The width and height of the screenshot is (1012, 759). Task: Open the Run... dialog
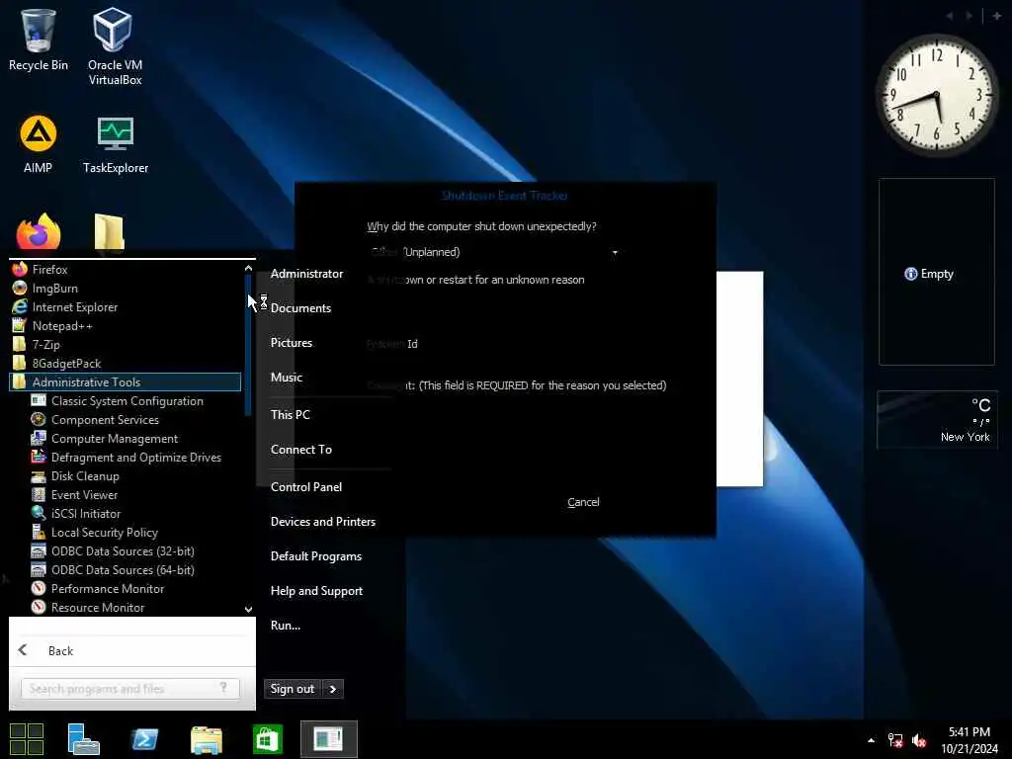(x=286, y=626)
